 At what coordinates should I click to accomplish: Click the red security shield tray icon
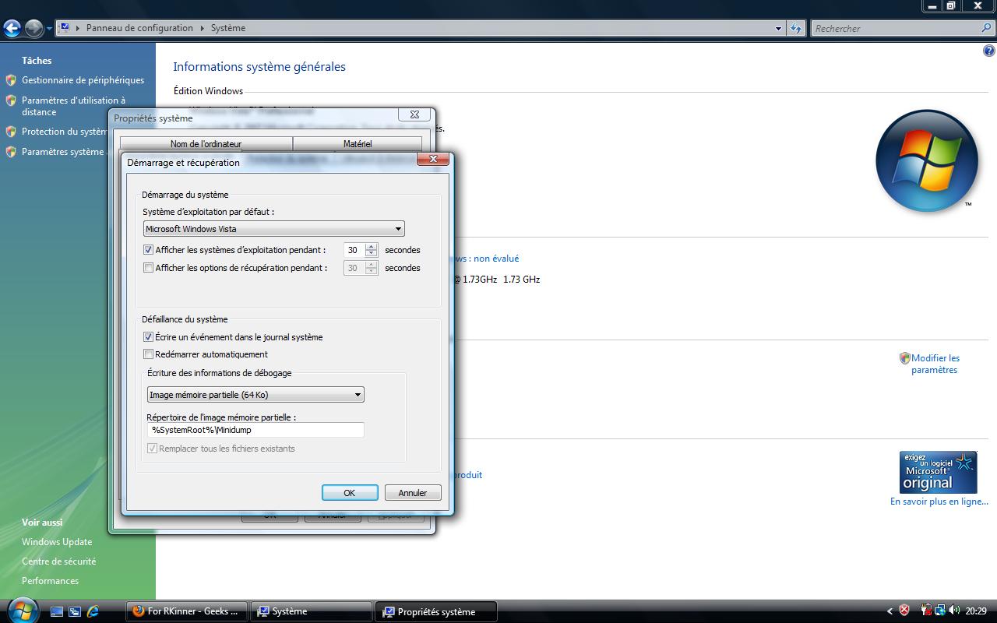(904, 611)
